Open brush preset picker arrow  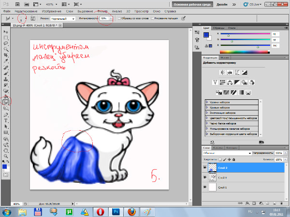coord(26,18)
